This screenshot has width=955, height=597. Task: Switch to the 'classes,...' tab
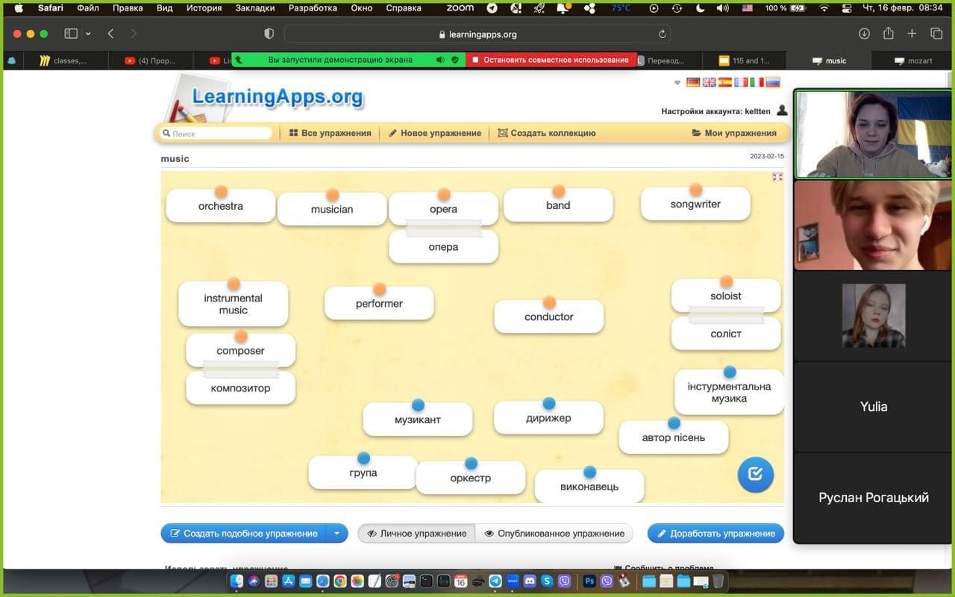coord(64,60)
